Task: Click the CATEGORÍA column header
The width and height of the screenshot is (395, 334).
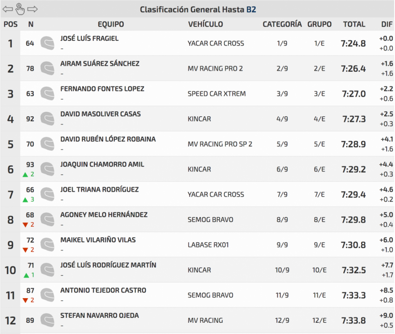Action: coord(282,24)
